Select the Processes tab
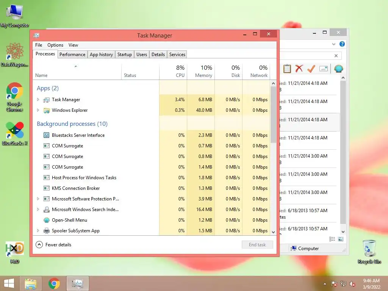Image resolution: width=388 pixels, height=291 pixels. (x=45, y=54)
